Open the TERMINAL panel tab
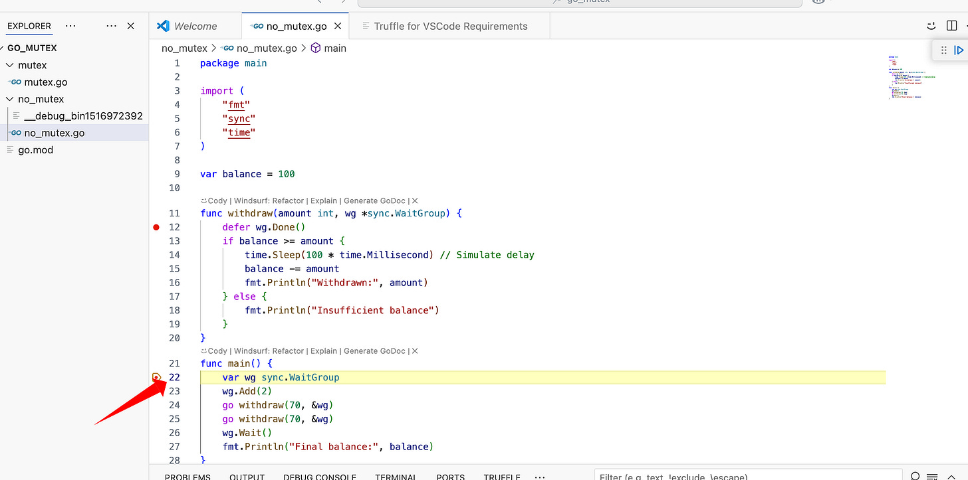Screen dimensions: 968x480 tap(396, 477)
